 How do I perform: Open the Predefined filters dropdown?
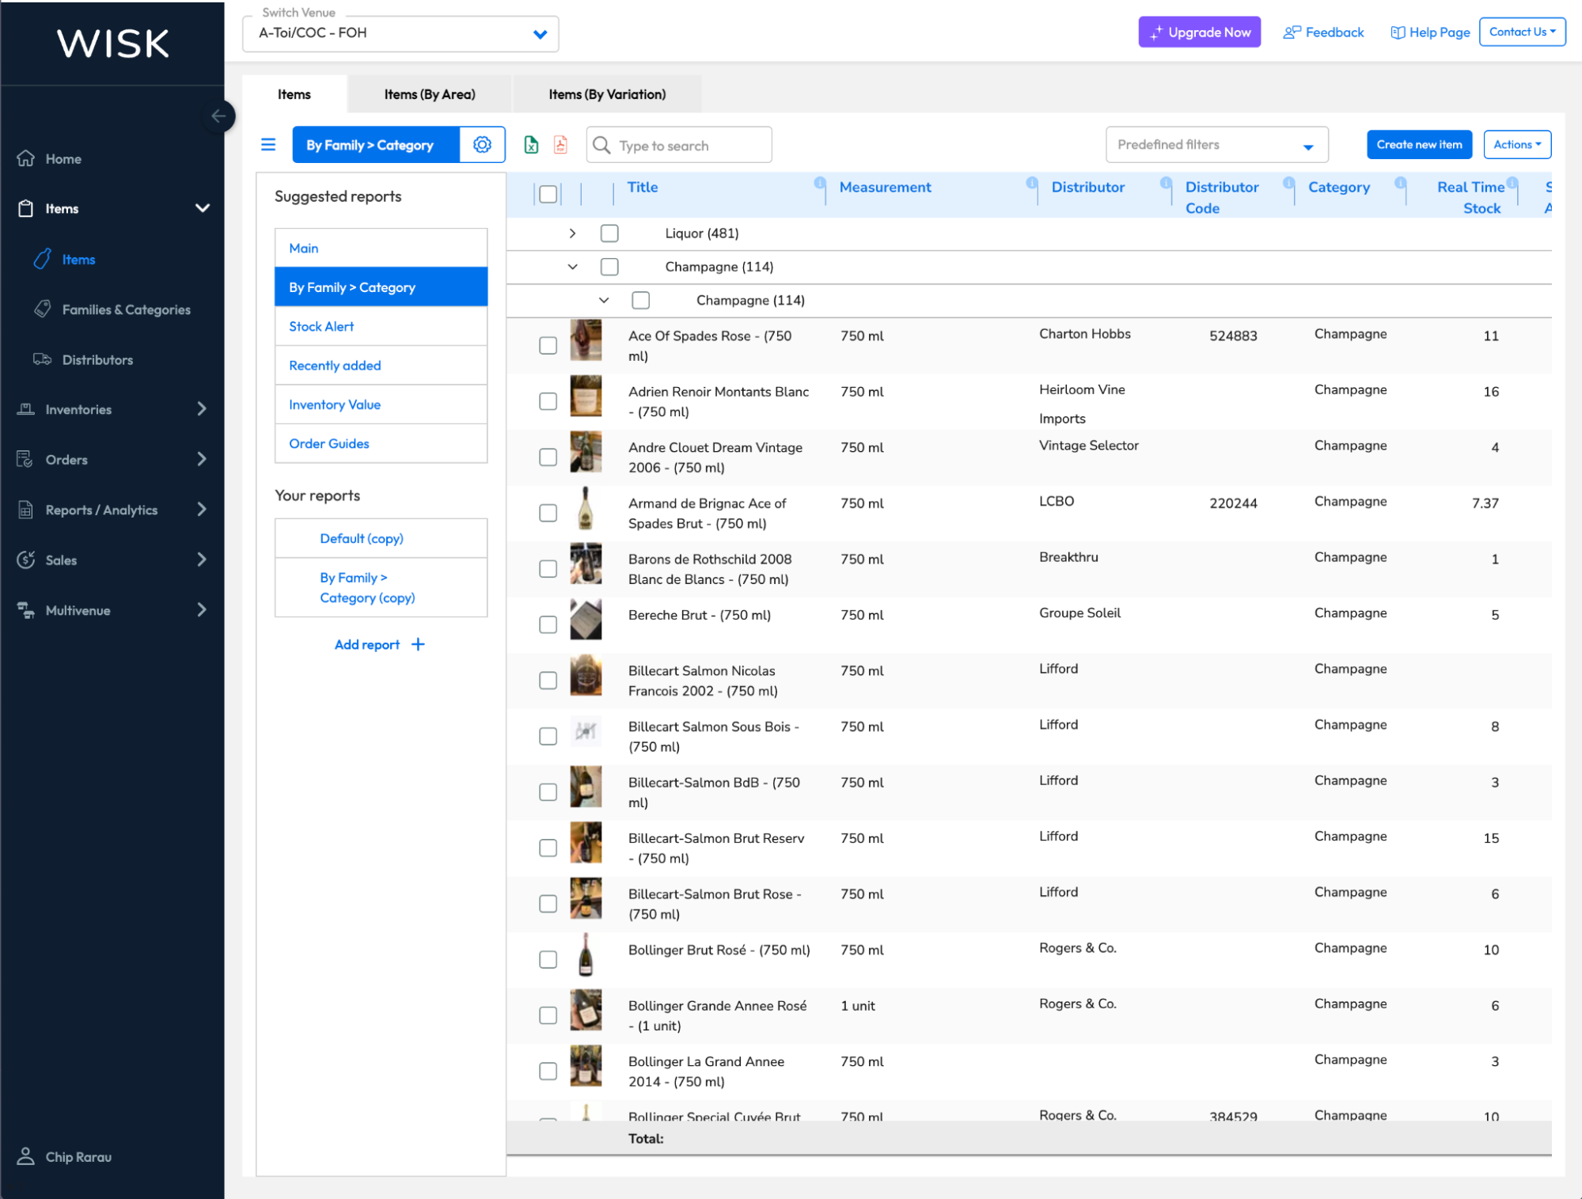(1216, 145)
